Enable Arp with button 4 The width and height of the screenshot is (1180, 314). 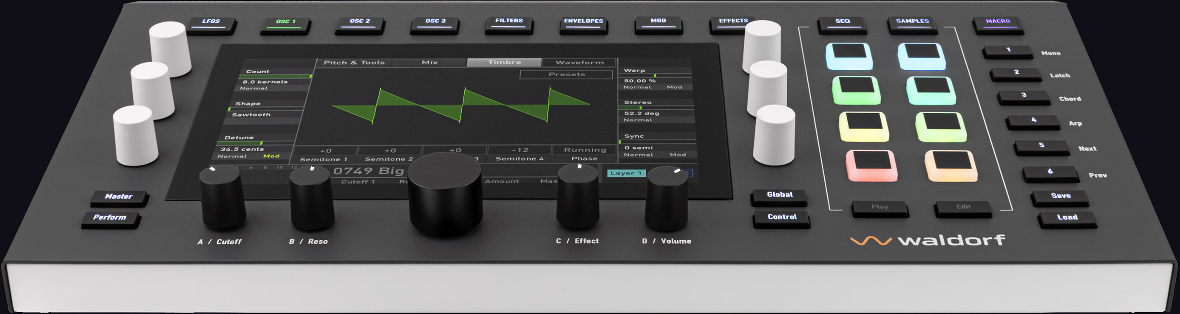[x=1033, y=121]
